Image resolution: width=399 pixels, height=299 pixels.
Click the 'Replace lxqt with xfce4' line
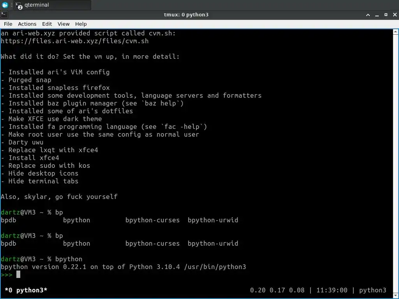49,150
